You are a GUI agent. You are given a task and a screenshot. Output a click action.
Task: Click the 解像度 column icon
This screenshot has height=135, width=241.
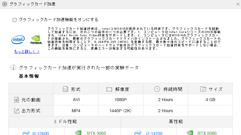pyautogui.click(x=109, y=89)
